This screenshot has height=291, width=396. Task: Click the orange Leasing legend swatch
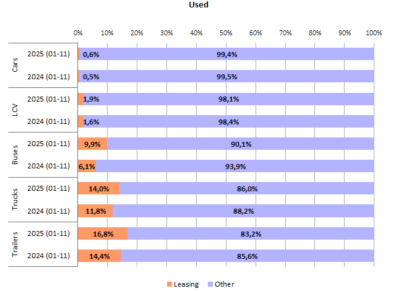tap(170, 284)
